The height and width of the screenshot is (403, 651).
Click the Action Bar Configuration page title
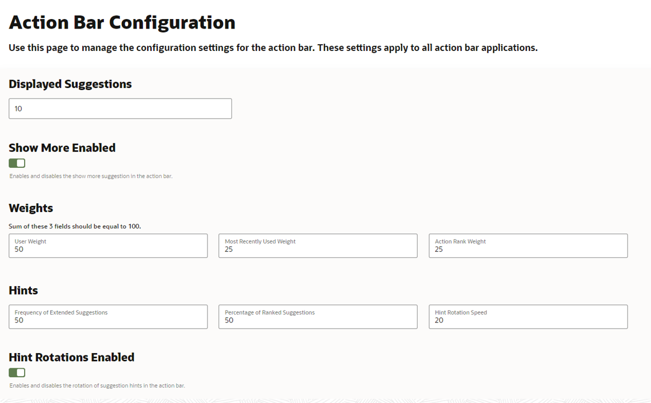pos(122,22)
